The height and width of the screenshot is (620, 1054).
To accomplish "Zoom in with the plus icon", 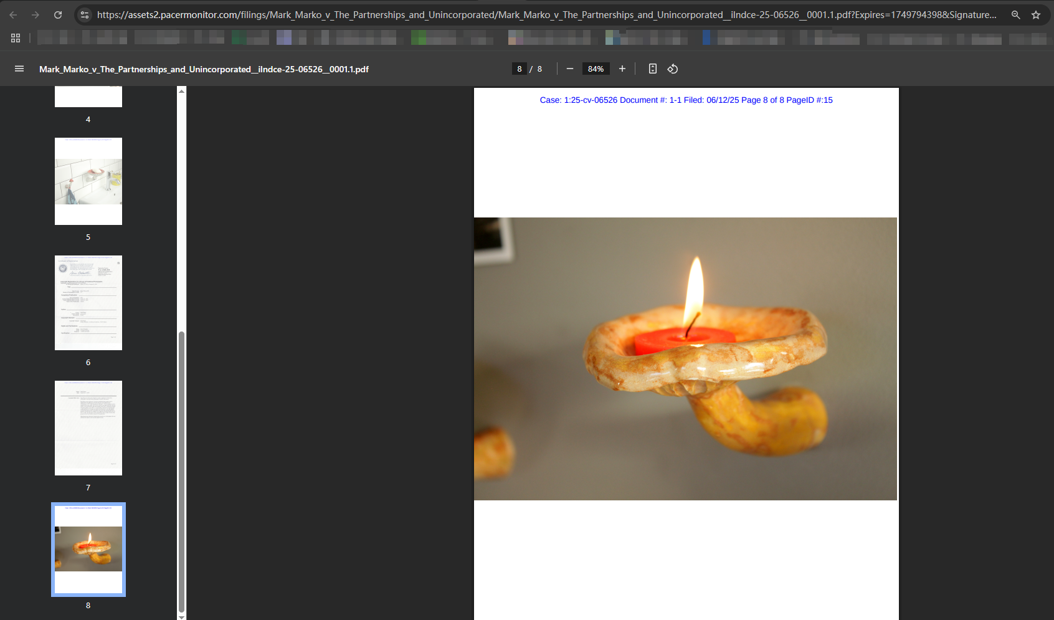I will coord(622,69).
